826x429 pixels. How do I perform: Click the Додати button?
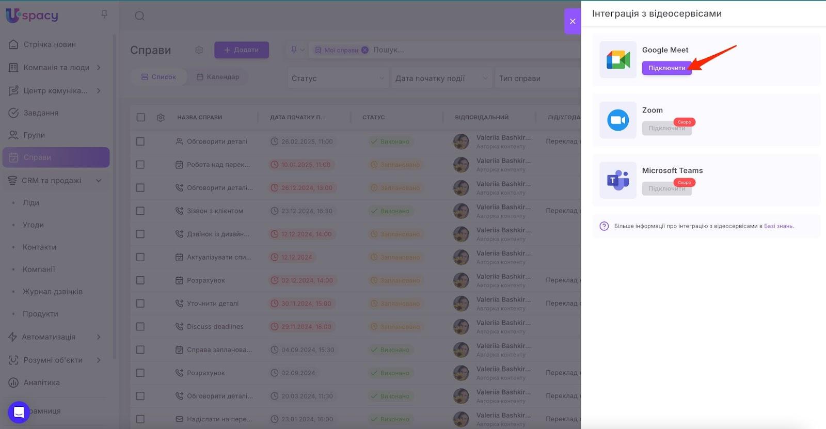[242, 50]
